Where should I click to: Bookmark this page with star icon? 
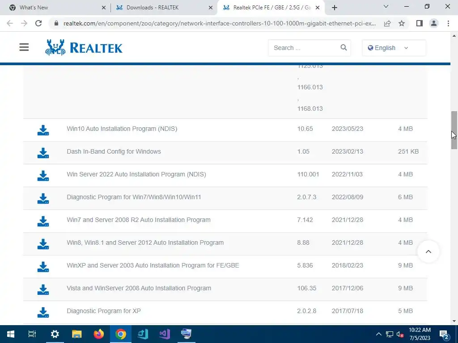coord(402,23)
